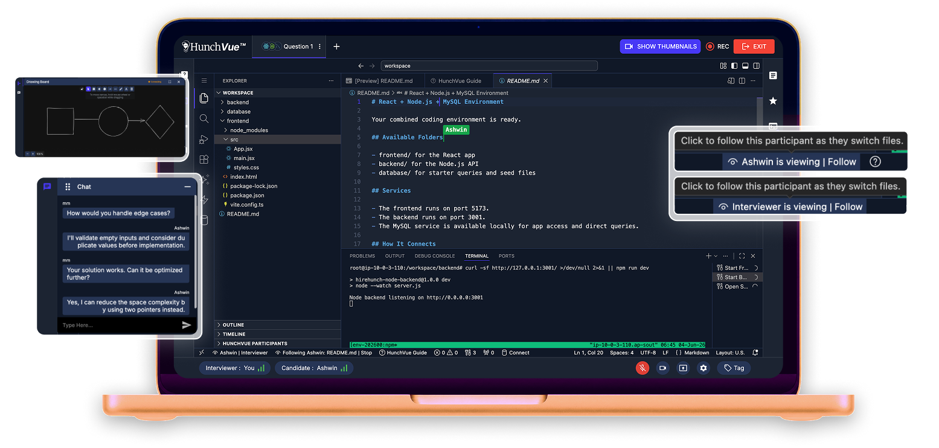Click split editor right icon

(x=742, y=81)
